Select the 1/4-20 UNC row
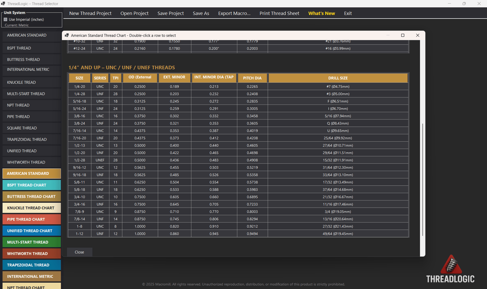Viewport: 487px width, 289px height. (x=238, y=87)
